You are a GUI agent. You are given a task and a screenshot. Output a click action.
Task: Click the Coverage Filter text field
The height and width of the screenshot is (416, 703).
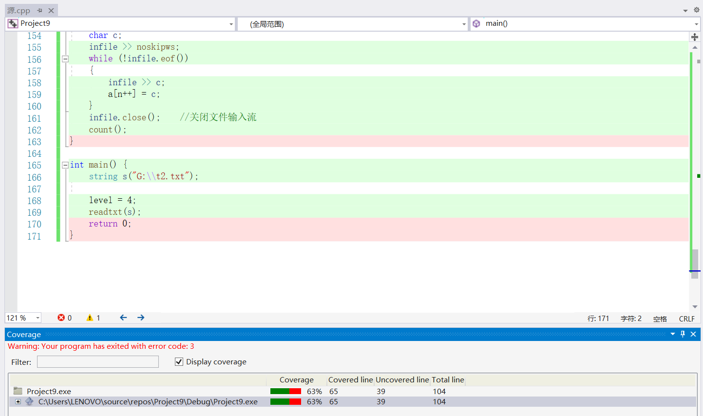pos(97,361)
